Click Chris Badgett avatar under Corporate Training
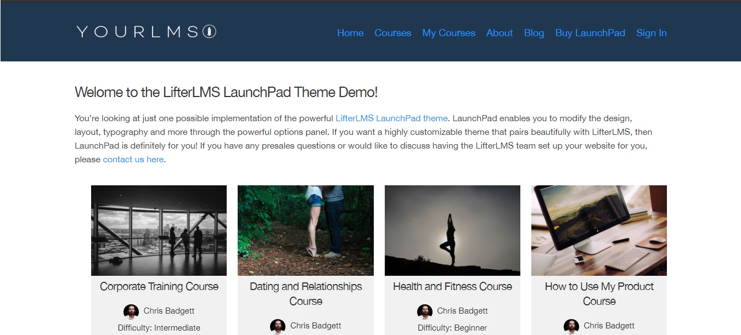The image size is (741, 335). (x=131, y=311)
